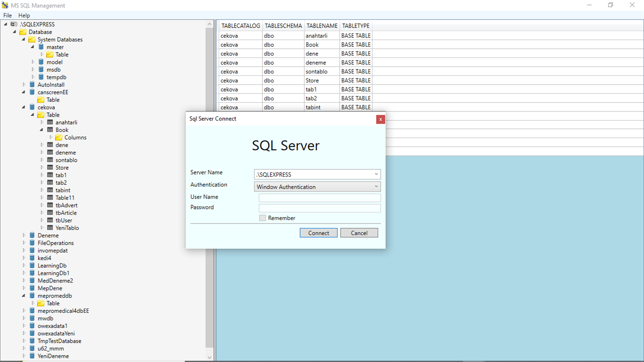Select the owexadataYeni database item
644x362 pixels.
pos(56,333)
